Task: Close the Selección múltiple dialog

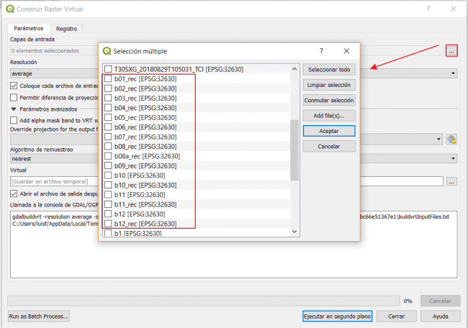Action: [346, 51]
